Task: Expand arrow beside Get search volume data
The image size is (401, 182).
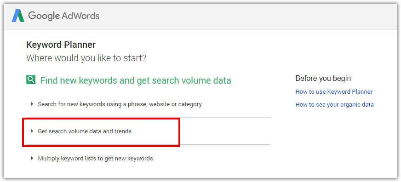Action: pyautogui.click(x=32, y=131)
